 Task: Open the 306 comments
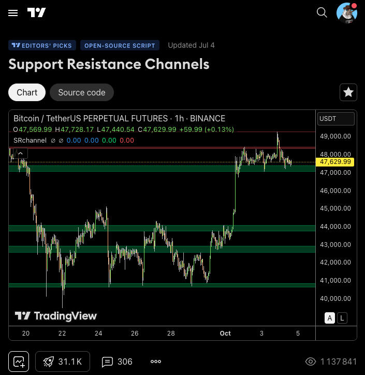(x=117, y=362)
